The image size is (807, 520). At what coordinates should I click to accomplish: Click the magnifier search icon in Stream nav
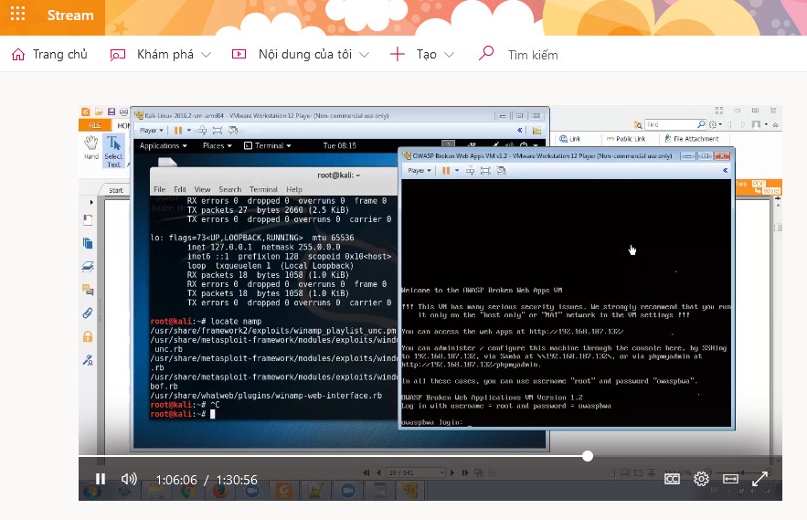point(486,54)
